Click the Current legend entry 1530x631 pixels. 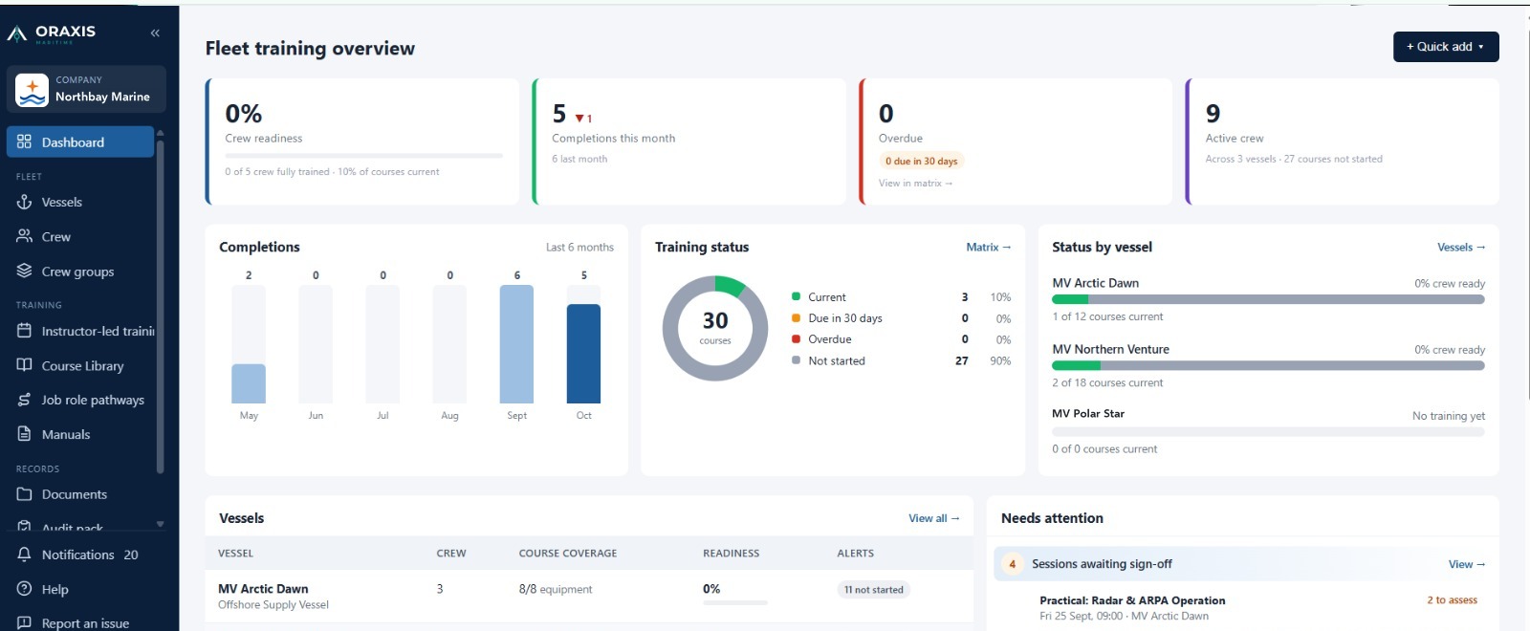(901, 297)
